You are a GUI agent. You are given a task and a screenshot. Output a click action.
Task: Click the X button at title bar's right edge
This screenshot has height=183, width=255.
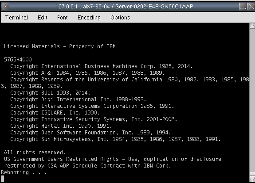pyautogui.click(x=251, y=7)
